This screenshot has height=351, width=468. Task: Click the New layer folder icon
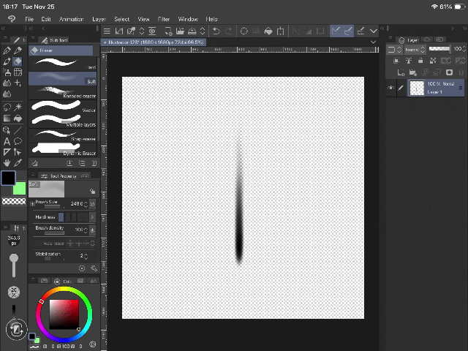coord(412,72)
